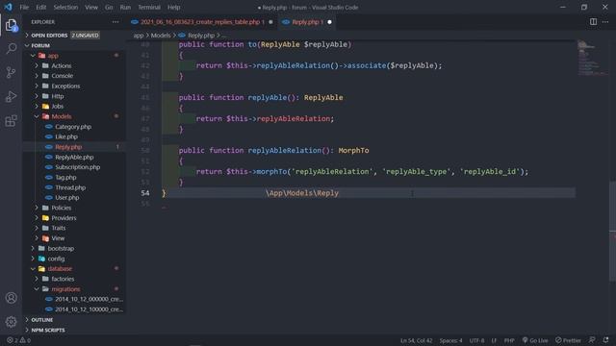Click the VS Code logo icon

coord(8,7)
